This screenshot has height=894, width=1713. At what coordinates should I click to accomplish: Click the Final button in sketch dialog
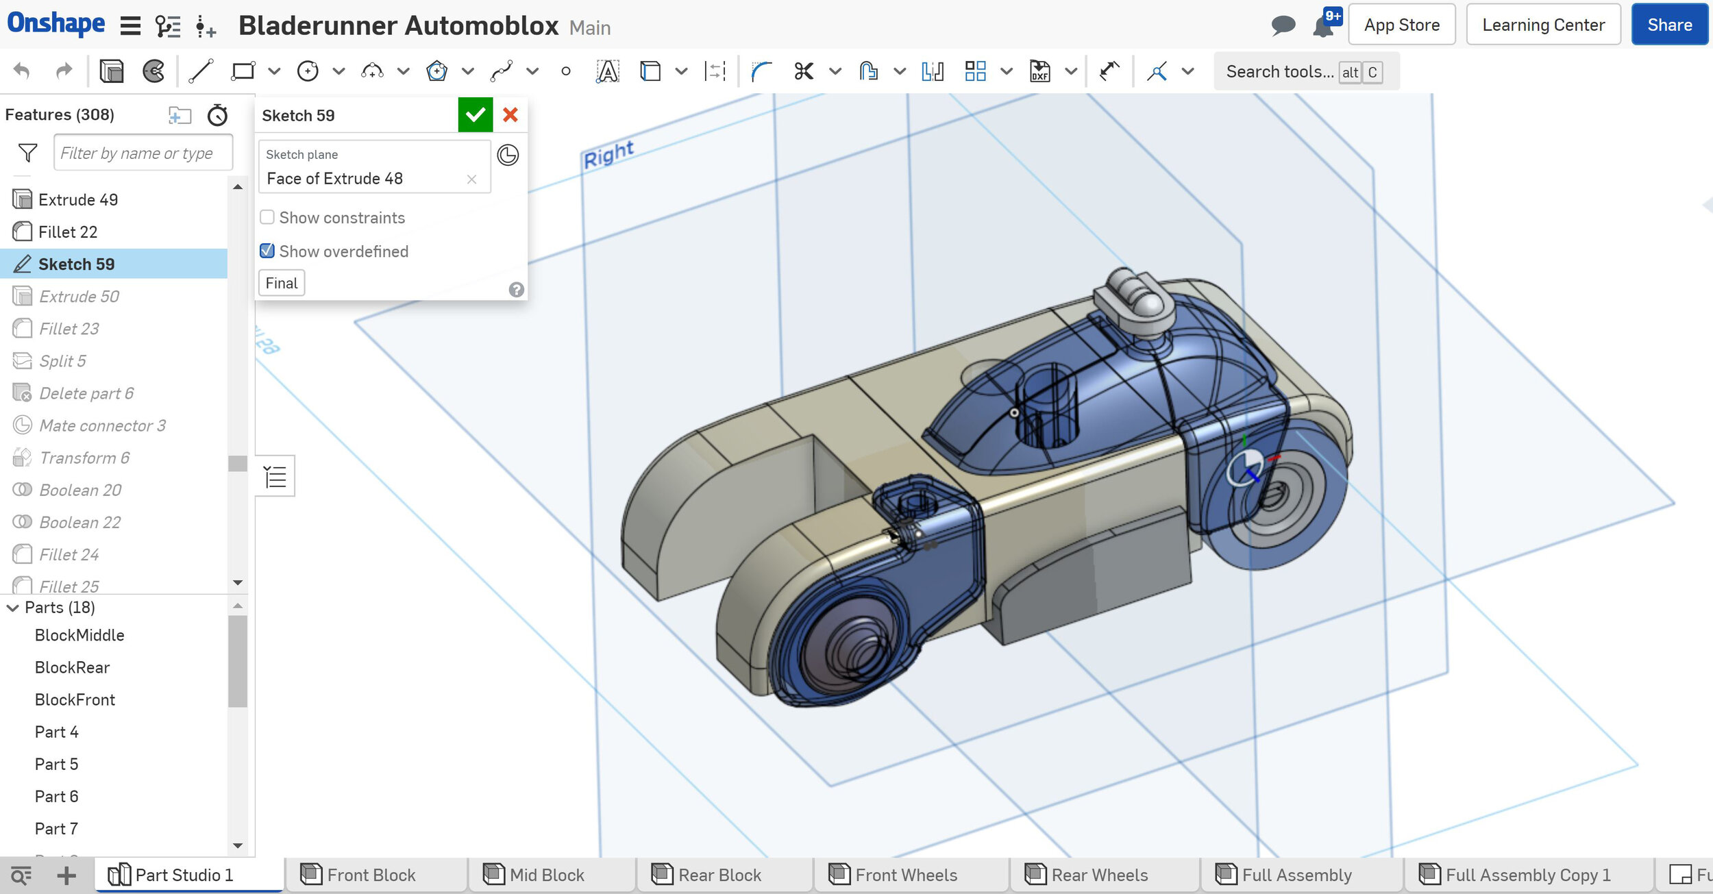point(282,284)
